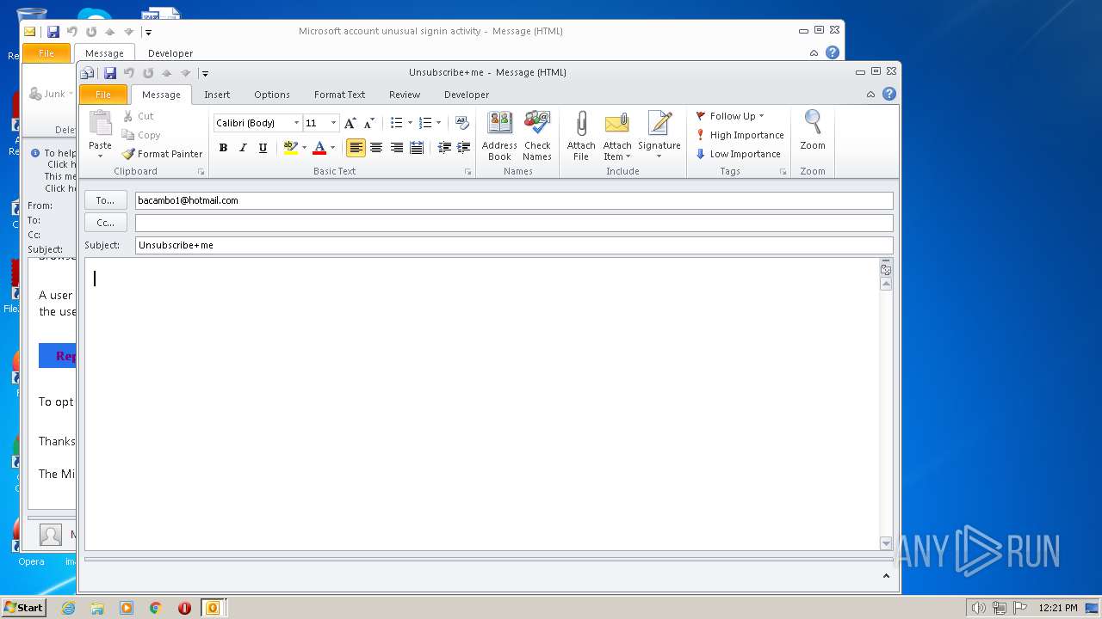Switch to the Review tab
This screenshot has width=1102, height=619.
click(405, 95)
